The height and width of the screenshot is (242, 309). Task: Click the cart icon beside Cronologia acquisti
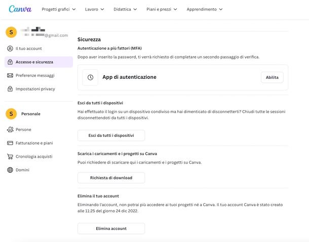coord(10,157)
